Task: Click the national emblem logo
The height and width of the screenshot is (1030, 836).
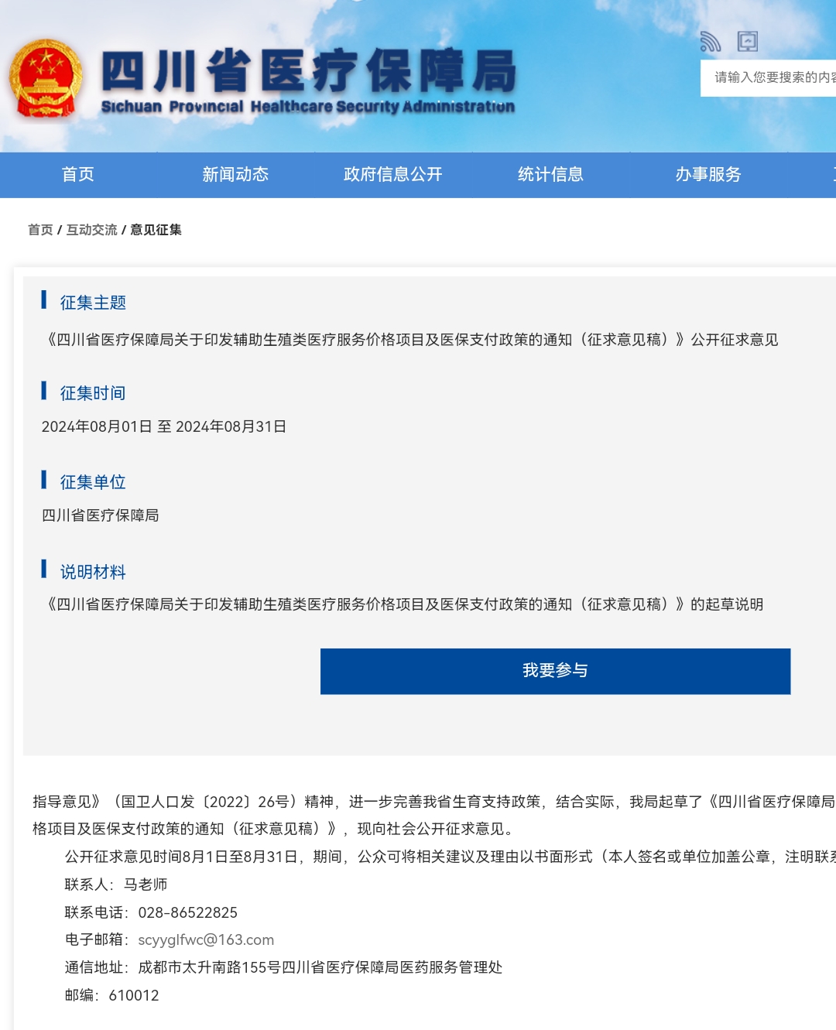Action: click(x=46, y=79)
